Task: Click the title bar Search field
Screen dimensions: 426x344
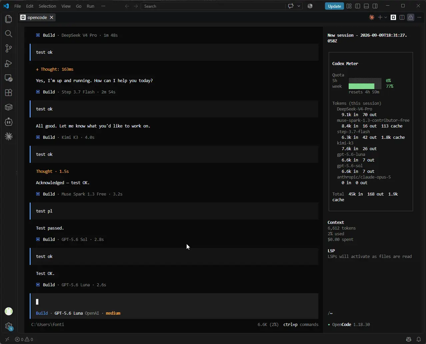Action: pyautogui.click(x=213, y=6)
